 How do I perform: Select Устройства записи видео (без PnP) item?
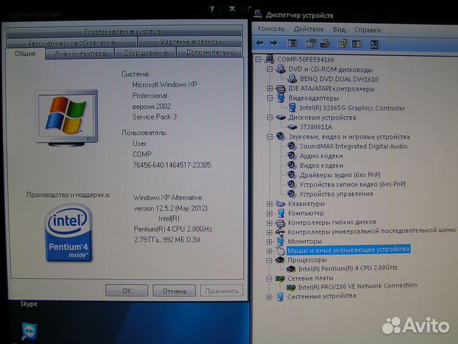pyautogui.click(x=352, y=184)
